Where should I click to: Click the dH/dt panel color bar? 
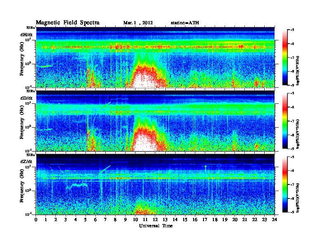285,57
